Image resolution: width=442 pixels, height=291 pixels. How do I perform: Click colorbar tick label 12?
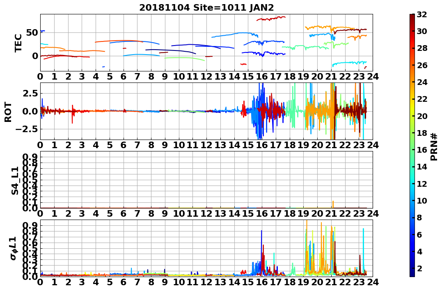[422, 183]
